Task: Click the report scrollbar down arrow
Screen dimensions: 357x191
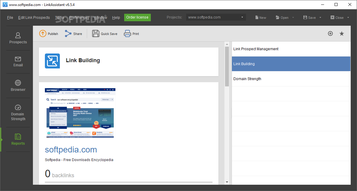Action: [227, 182]
